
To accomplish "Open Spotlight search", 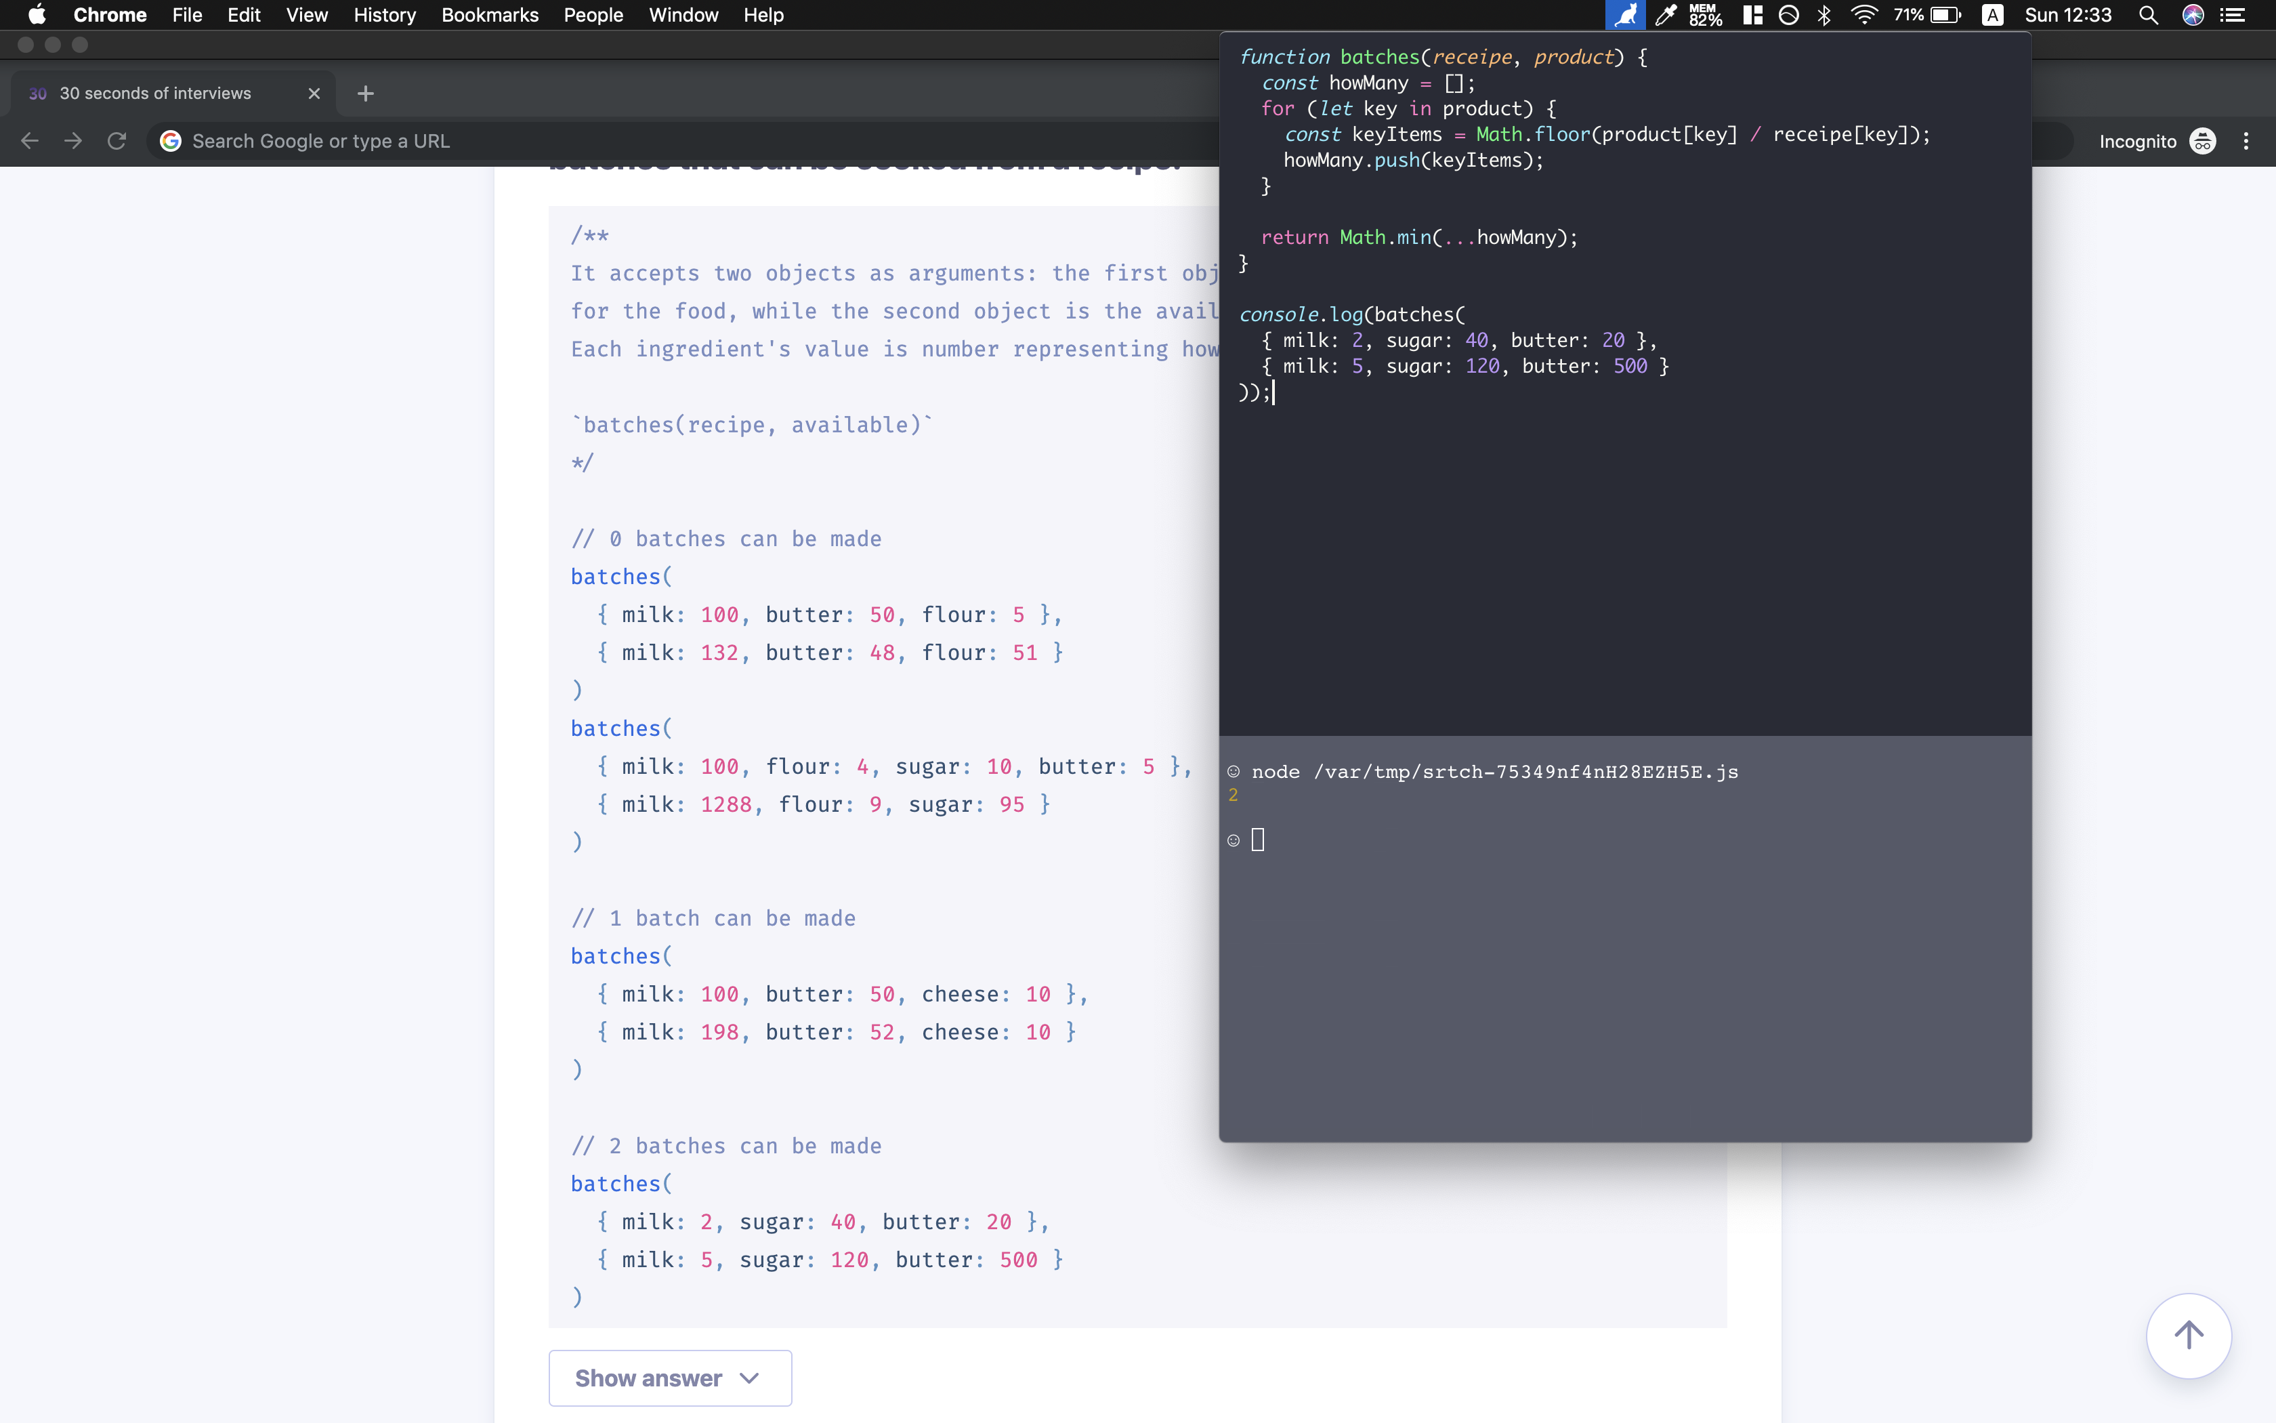I will coord(2148,15).
